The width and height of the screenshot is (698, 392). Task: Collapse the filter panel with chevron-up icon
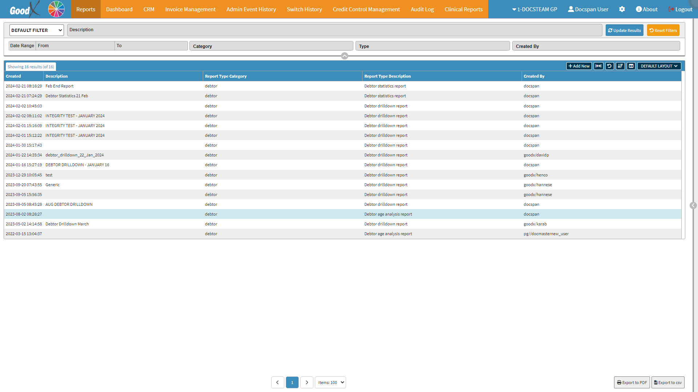click(x=345, y=56)
